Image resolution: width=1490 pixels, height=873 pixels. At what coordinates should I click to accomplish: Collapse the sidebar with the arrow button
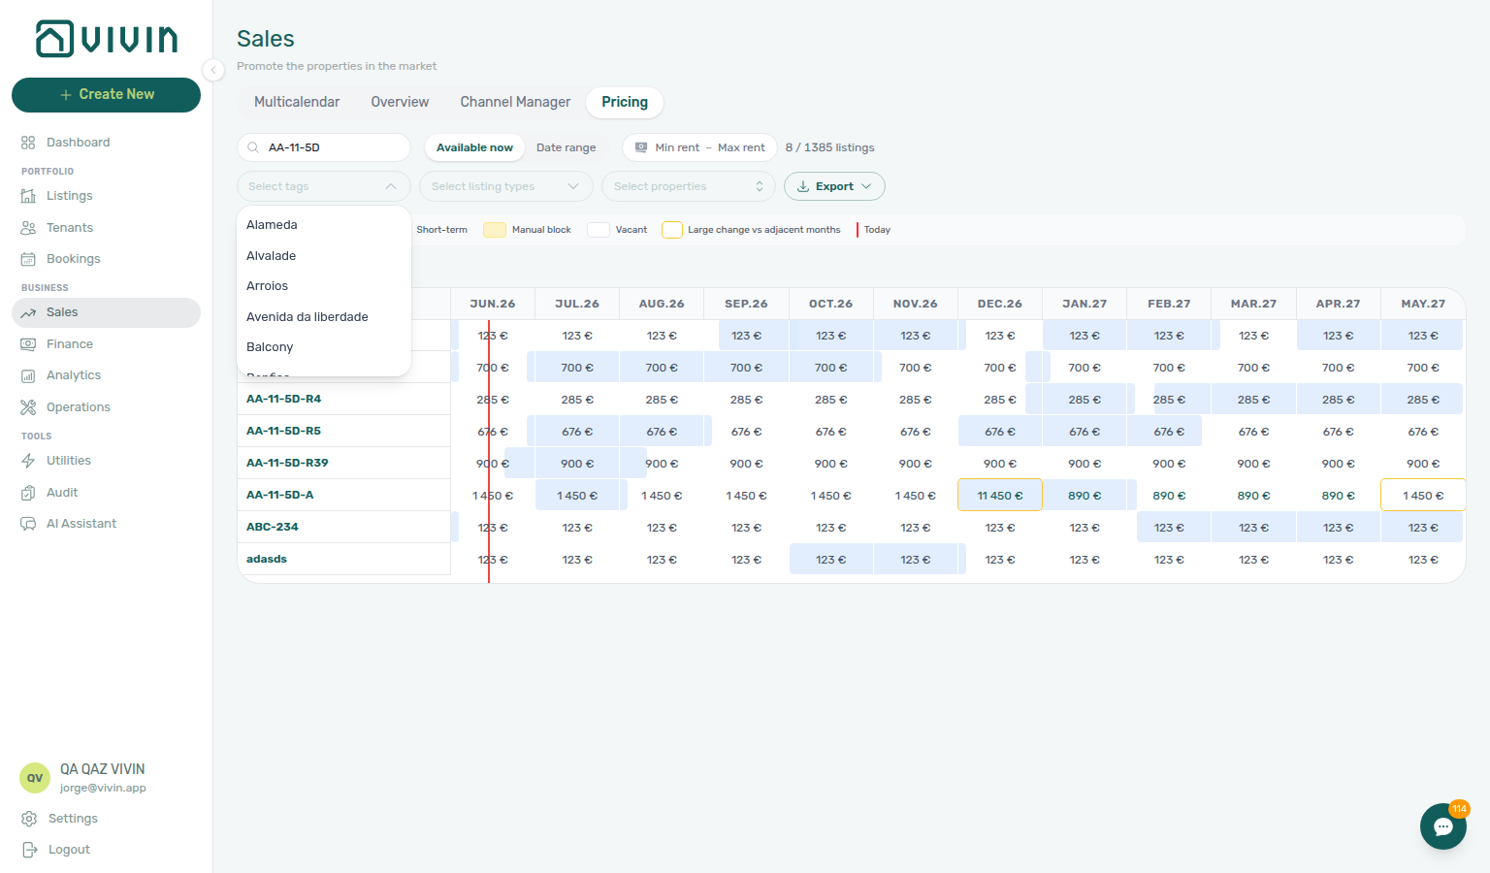pyautogui.click(x=213, y=69)
